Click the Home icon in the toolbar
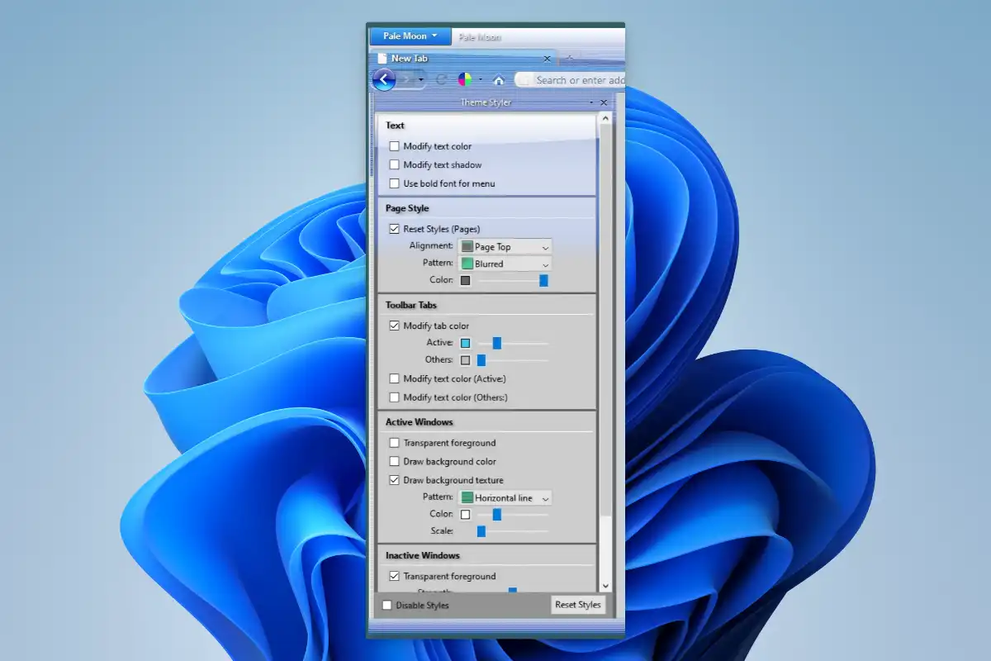This screenshot has width=991, height=661. click(x=499, y=79)
